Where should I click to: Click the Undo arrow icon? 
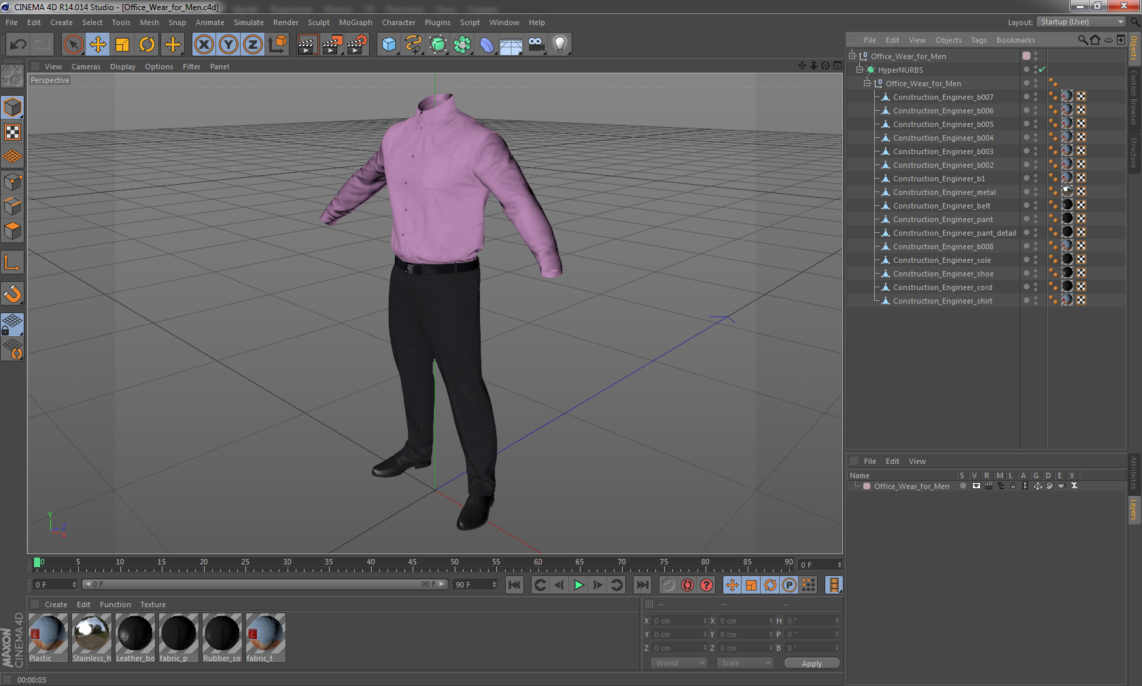(x=18, y=45)
